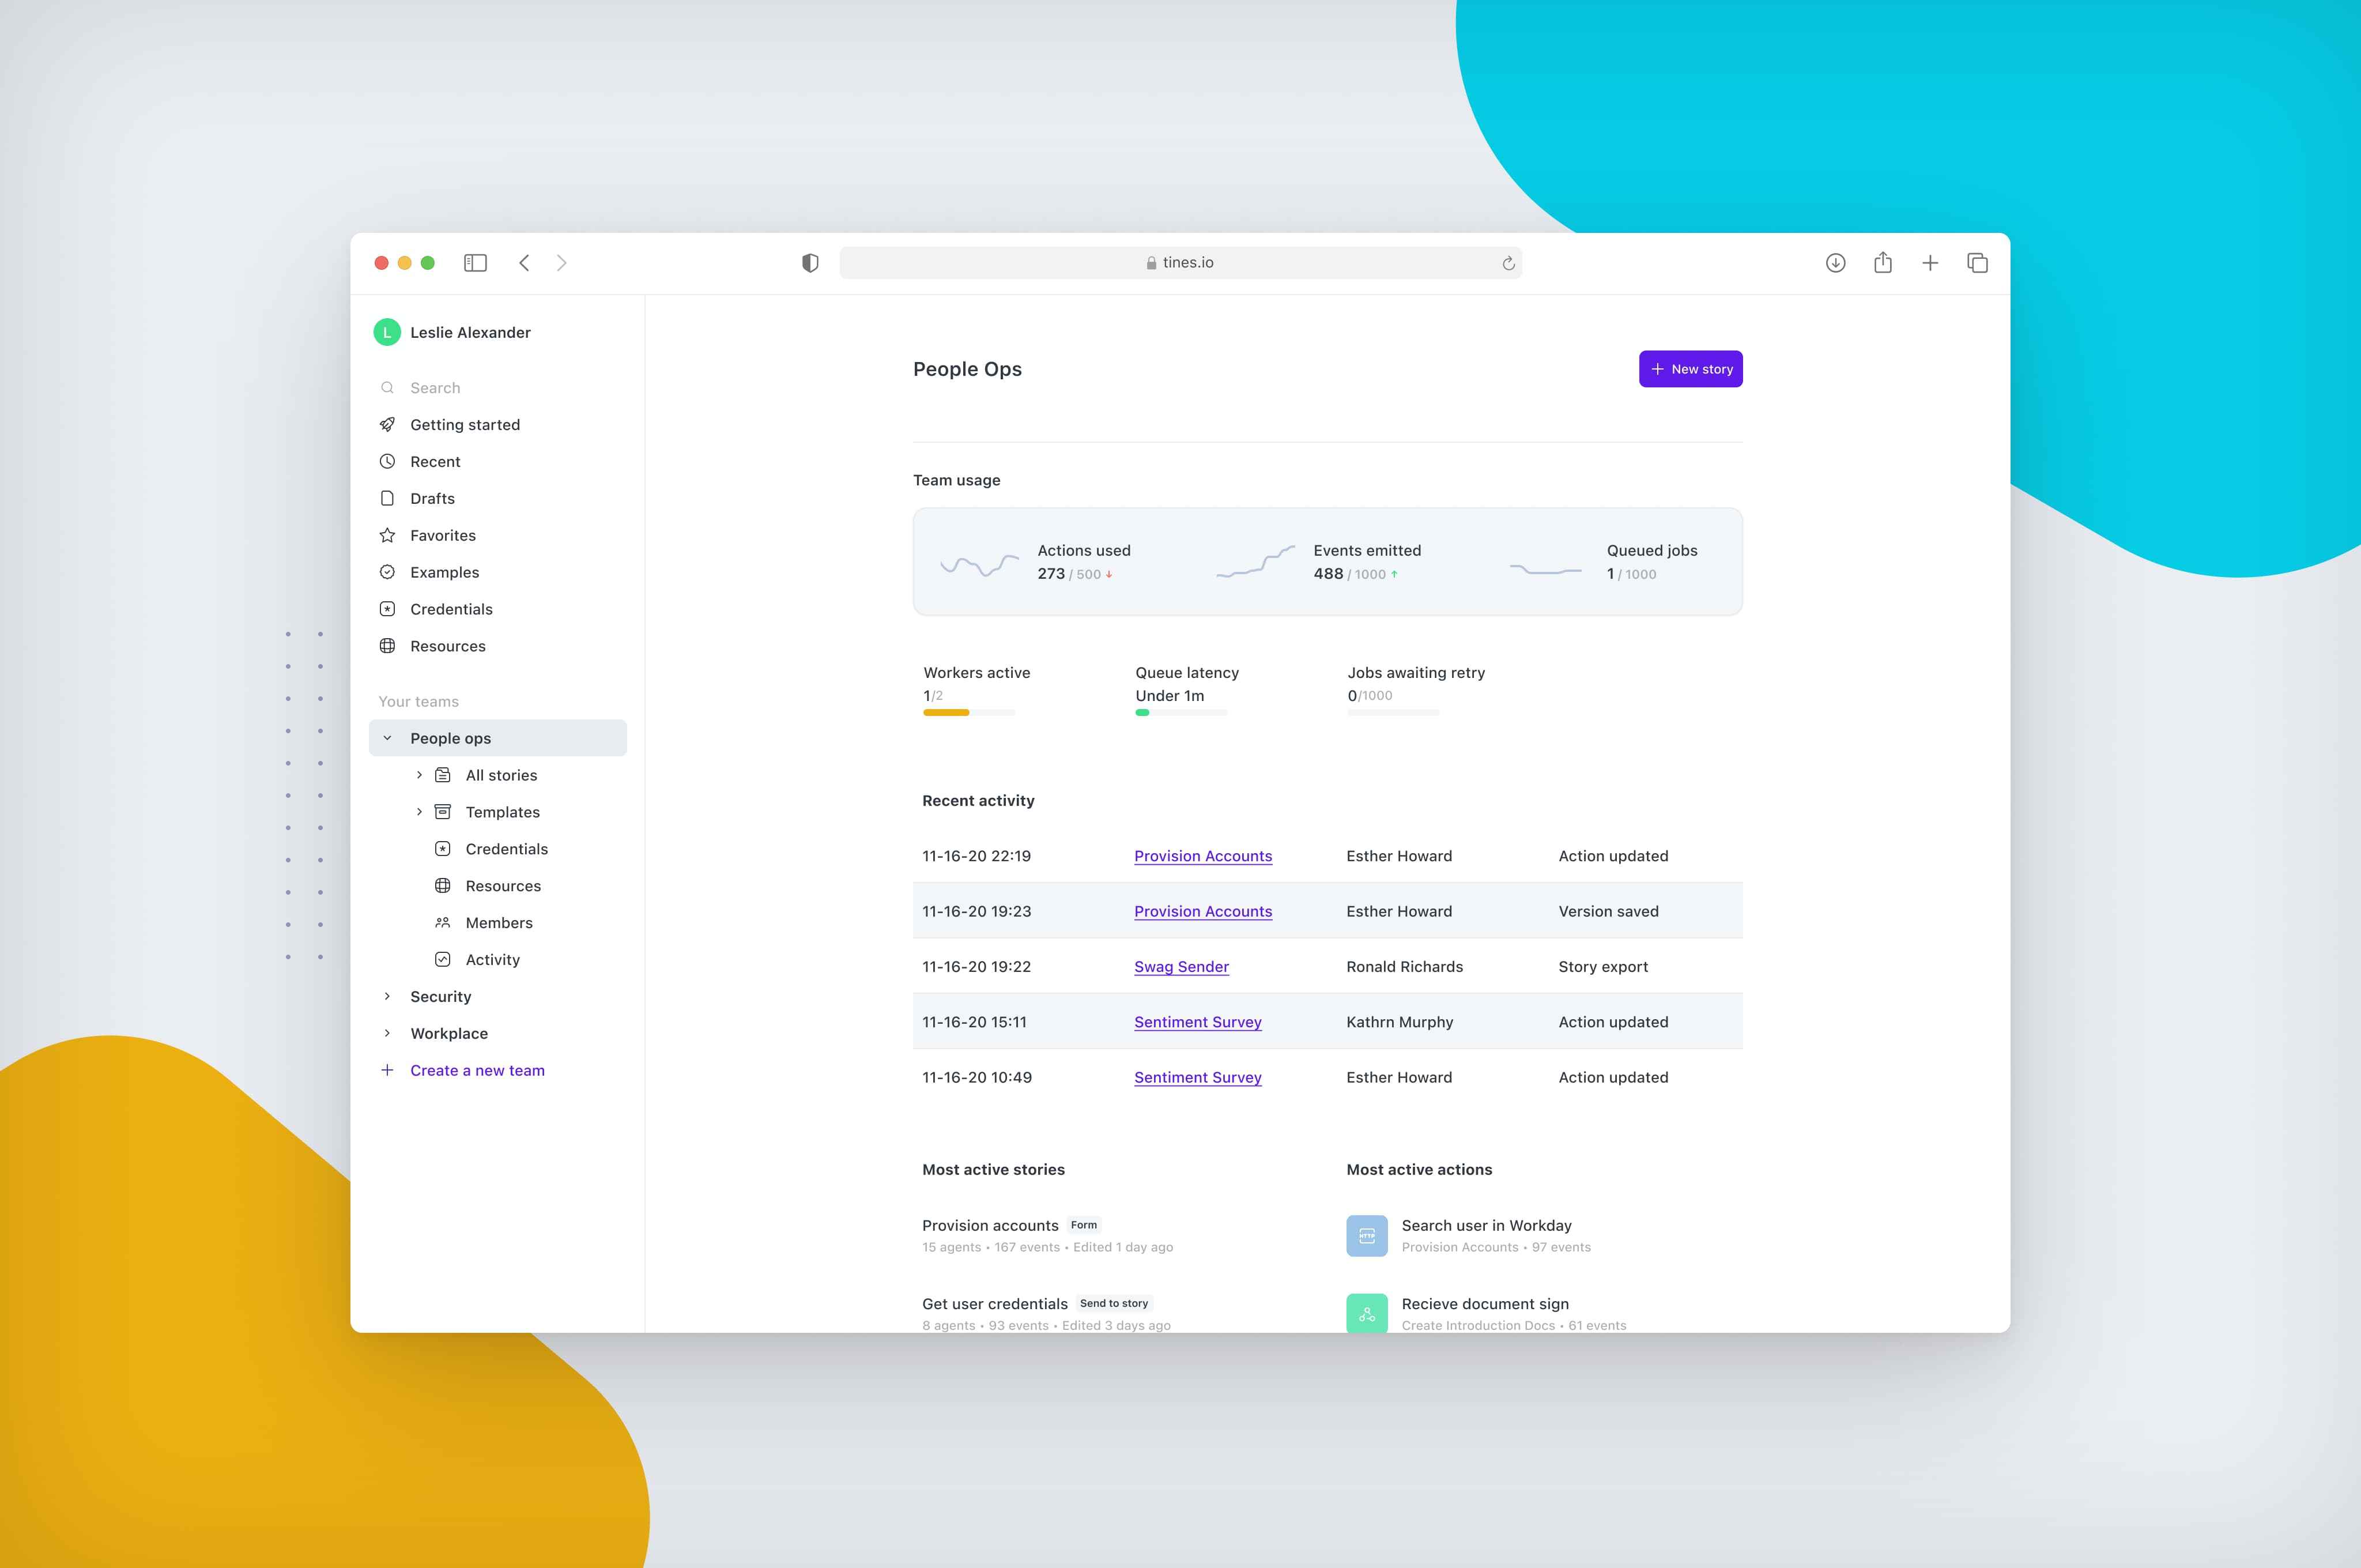Click the Form tag on Provision accounts
The height and width of the screenshot is (1568, 2361).
(1084, 1225)
